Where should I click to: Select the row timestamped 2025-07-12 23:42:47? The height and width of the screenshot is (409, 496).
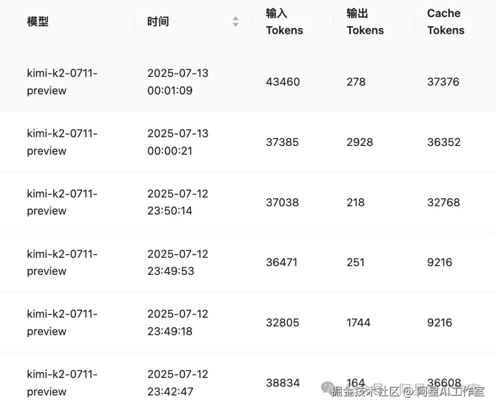coord(248,381)
